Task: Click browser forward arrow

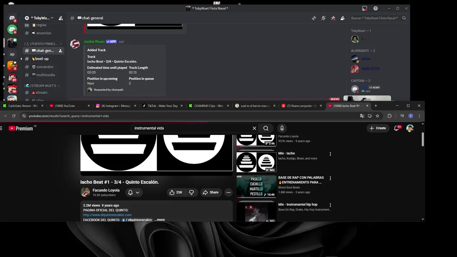Action: click(x=5, y=116)
